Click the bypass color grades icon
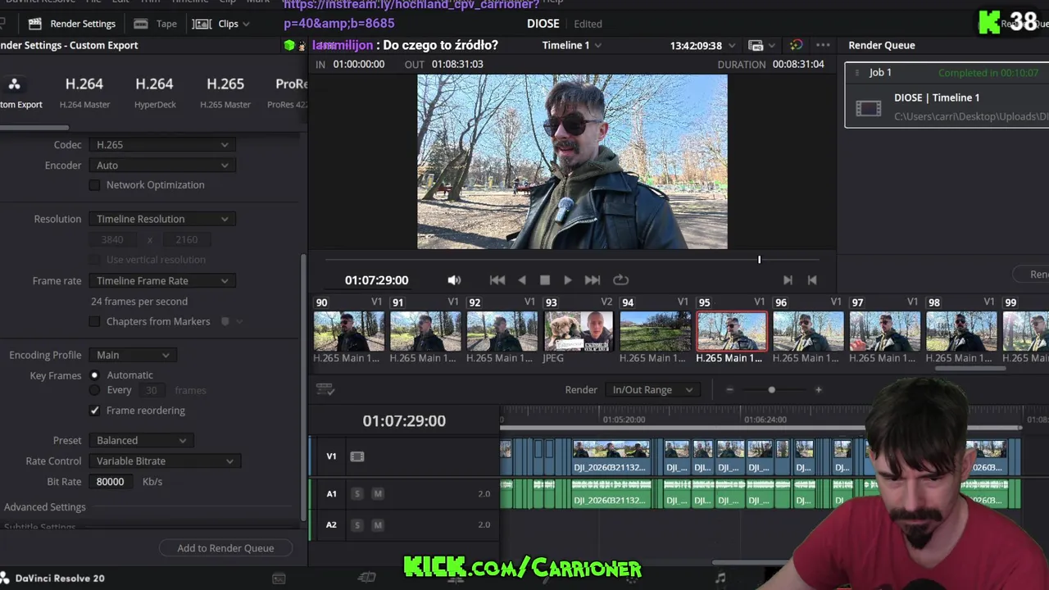The image size is (1049, 590). click(797, 45)
